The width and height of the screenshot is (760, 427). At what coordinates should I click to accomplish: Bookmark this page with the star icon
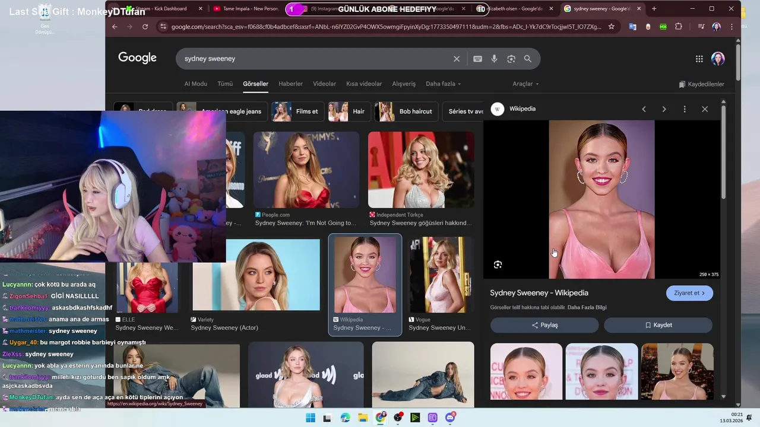[x=612, y=27]
